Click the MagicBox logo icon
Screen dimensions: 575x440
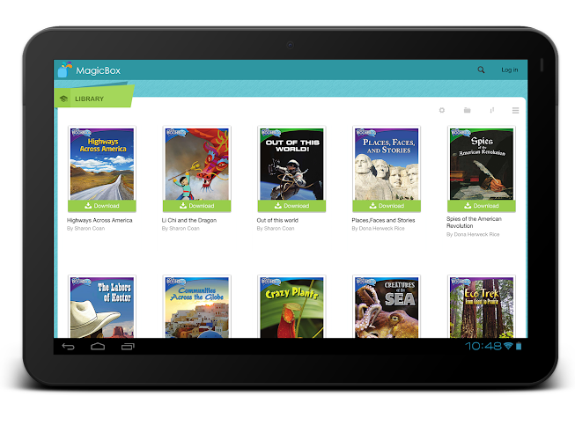tap(65, 70)
